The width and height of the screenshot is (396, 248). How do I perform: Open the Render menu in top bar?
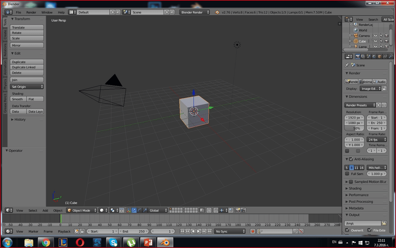click(x=31, y=12)
